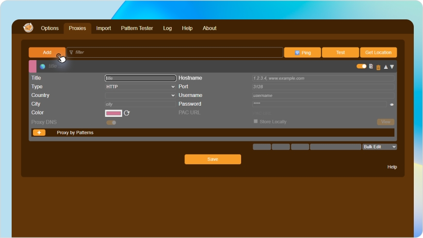The image size is (423, 238).
Task: Reset color with the circular refresh icon
Action: point(127,113)
